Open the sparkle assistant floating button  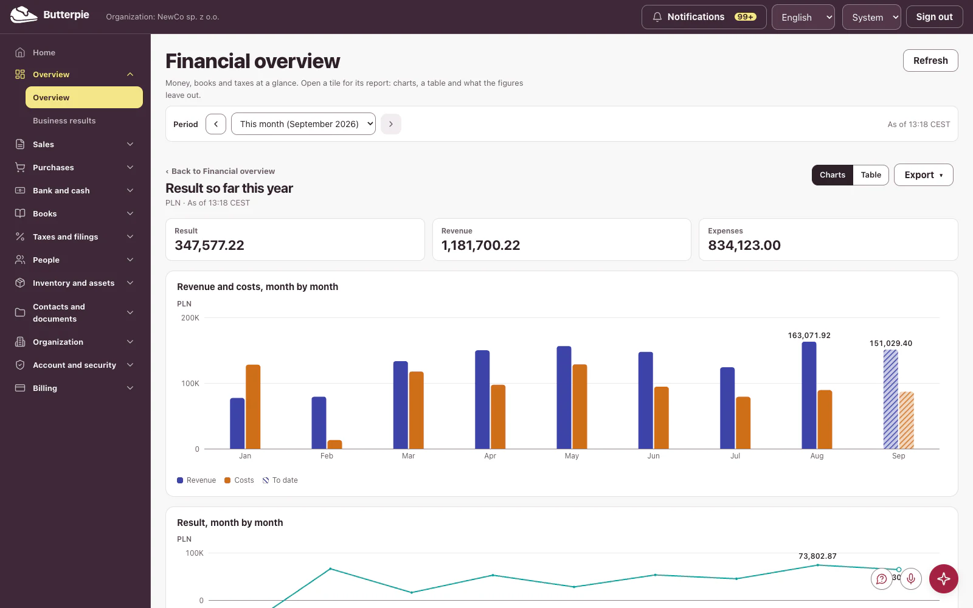point(944,579)
